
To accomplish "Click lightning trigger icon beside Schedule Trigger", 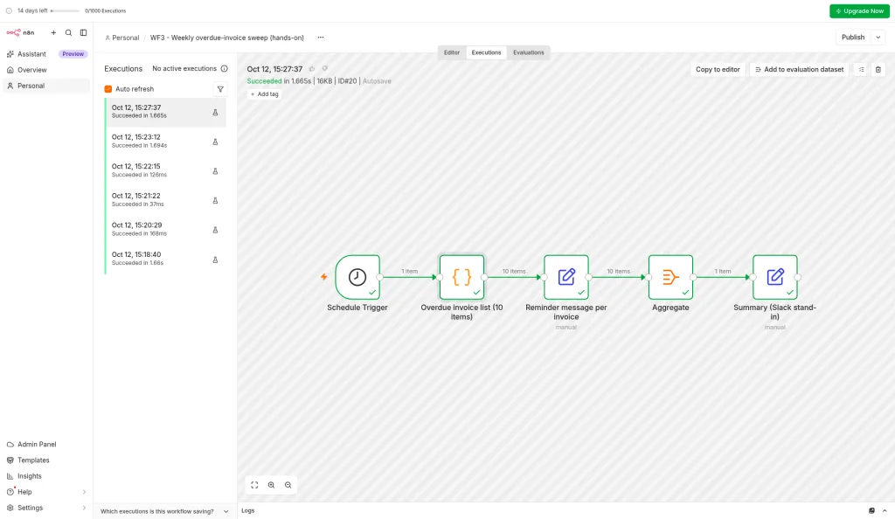I will click(x=323, y=277).
